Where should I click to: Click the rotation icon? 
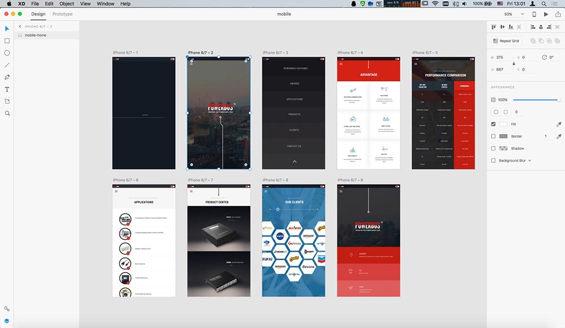tap(544, 57)
